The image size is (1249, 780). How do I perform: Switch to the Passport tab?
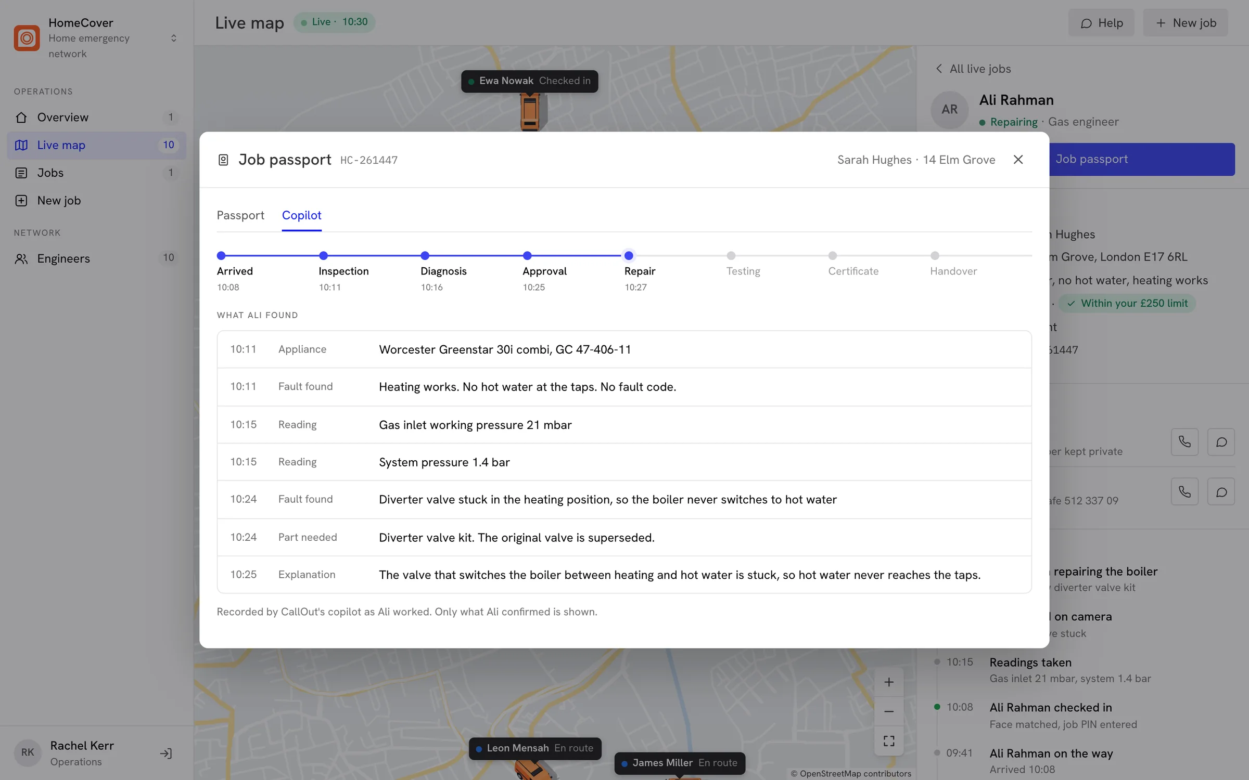240,215
